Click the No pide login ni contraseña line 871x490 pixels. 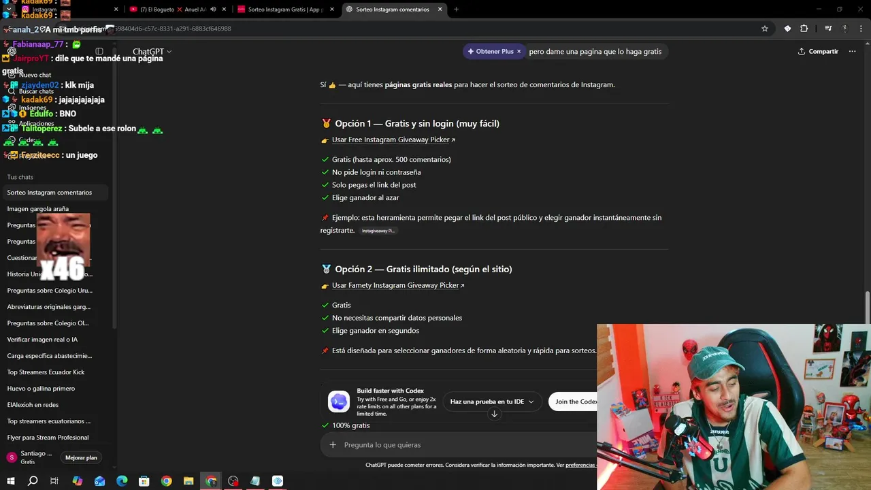(x=376, y=172)
